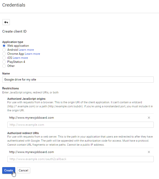Click the Create button
Image resolution: width=159 pixels, height=179 pixels.
tap(9, 170)
